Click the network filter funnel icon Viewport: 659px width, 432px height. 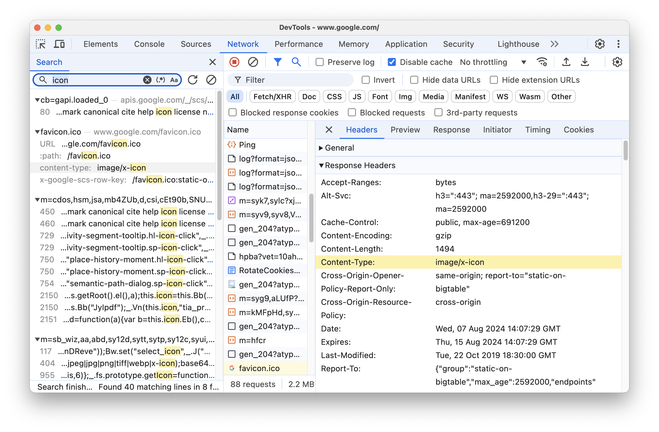click(x=278, y=62)
